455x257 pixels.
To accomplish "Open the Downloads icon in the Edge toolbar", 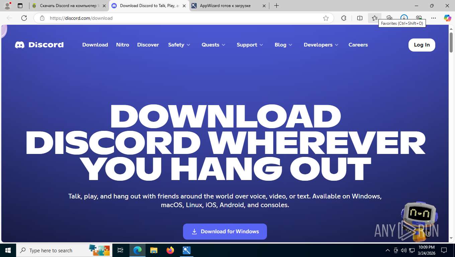I will coord(404,18).
